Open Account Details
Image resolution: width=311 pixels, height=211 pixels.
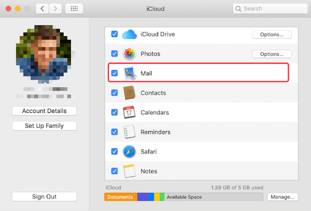tap(44, 111)
